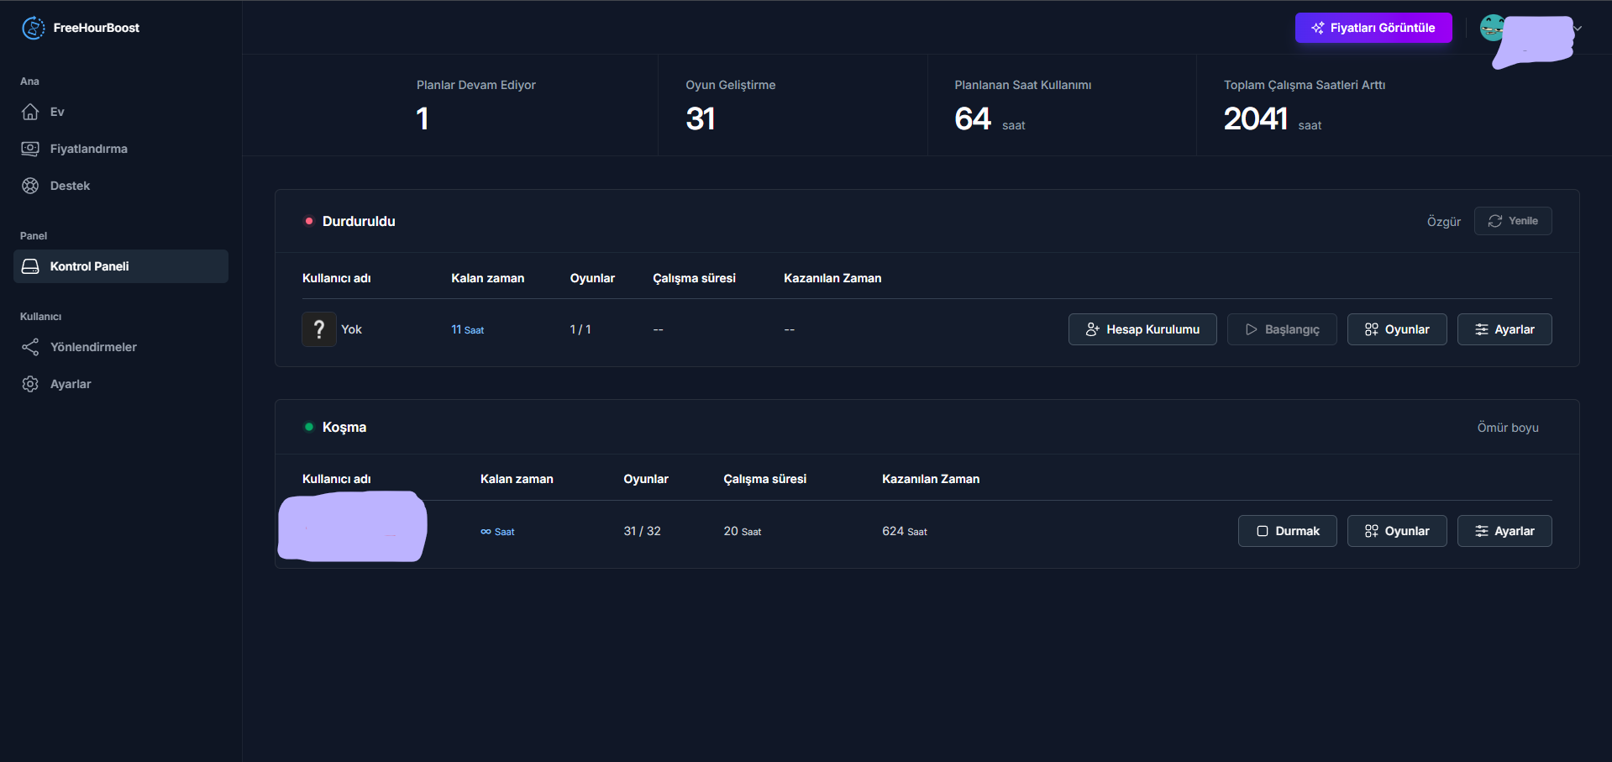This screenshot has height=762, width=1612.
Task: Click the Planlar Devam Ediyor stat
Action: coord(476,85)
